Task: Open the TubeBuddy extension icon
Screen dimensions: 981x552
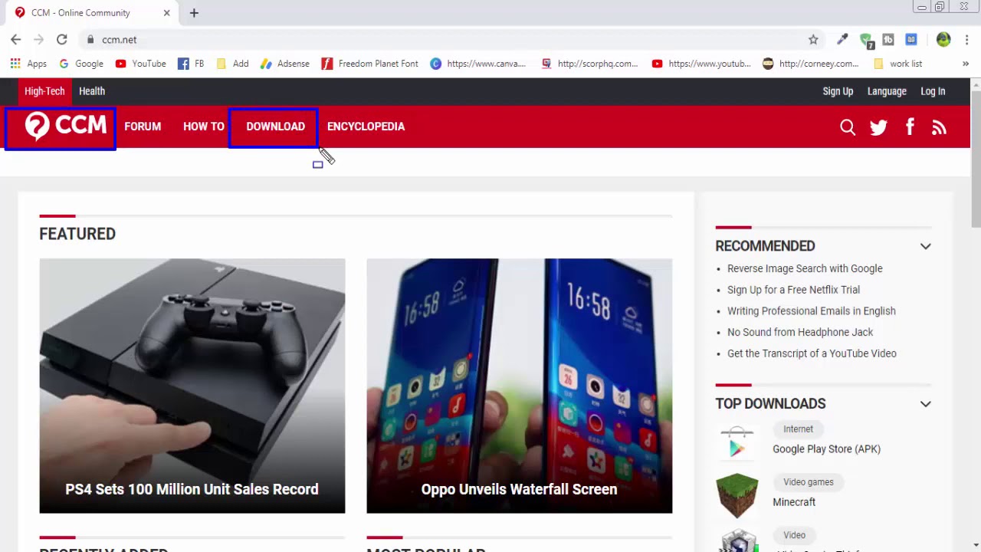Action: point(888,39)
